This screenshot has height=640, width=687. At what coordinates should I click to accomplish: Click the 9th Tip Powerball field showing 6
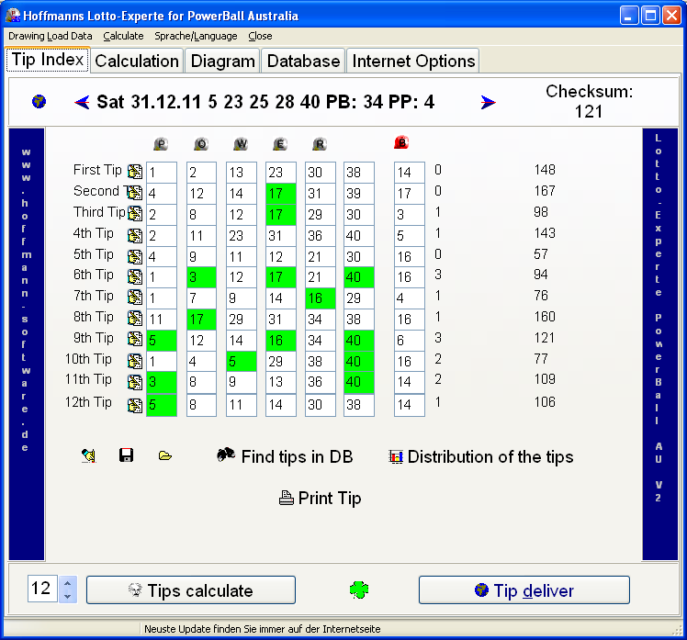410,341
